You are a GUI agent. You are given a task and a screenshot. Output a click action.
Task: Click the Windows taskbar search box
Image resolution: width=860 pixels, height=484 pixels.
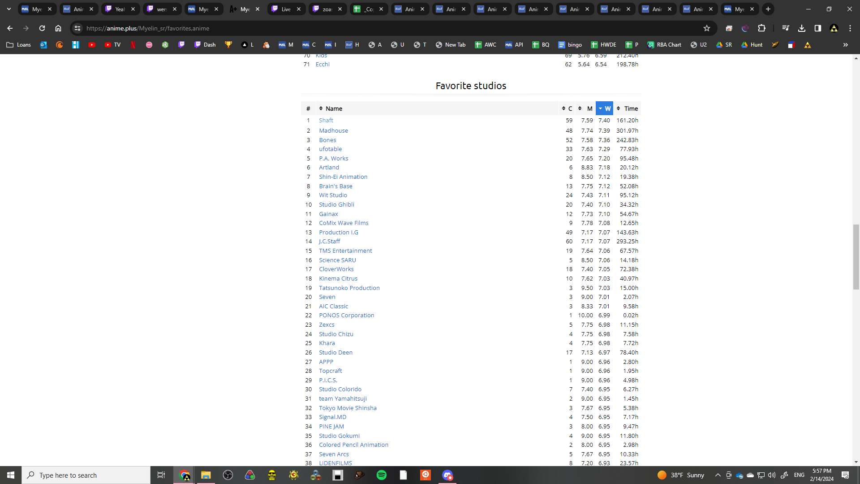86,475
